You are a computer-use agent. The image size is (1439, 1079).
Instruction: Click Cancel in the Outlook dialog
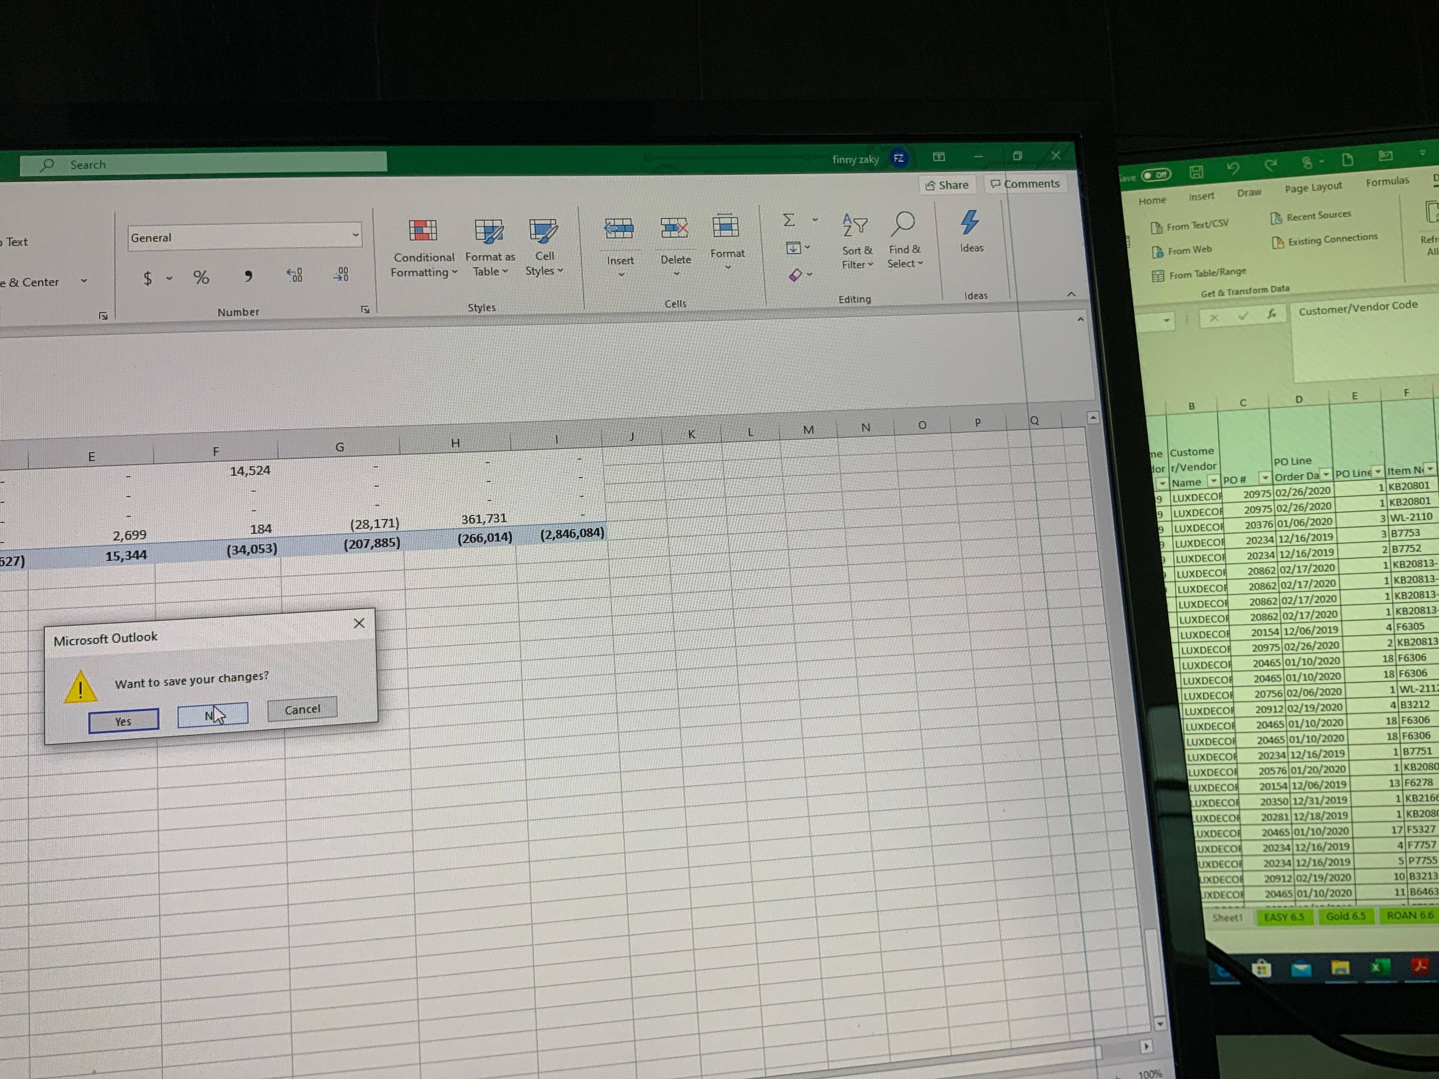(x=302, y=709)
